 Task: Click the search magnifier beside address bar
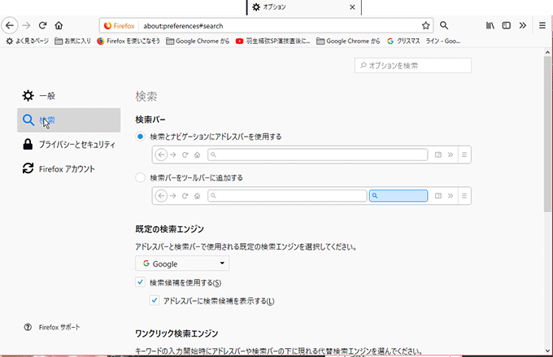pos(444,25)
